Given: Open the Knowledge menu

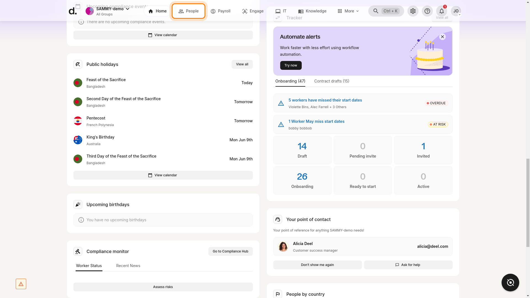Looking at the screenshot, I should click(x=312, y=11).
